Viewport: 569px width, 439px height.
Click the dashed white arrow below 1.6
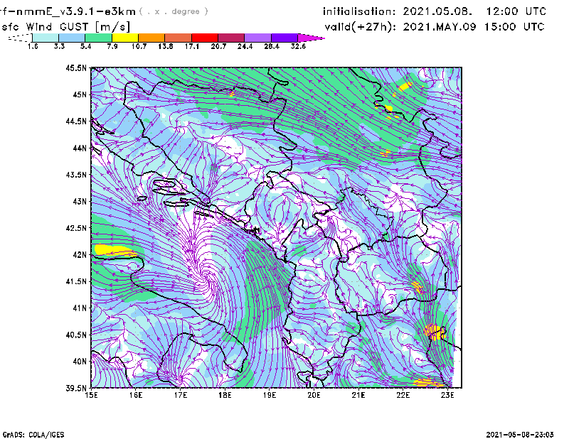pyautogui.click(x=20, y=38)
